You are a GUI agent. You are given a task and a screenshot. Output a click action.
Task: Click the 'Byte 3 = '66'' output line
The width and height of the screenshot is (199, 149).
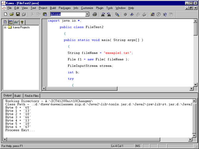tap(18, 117)
